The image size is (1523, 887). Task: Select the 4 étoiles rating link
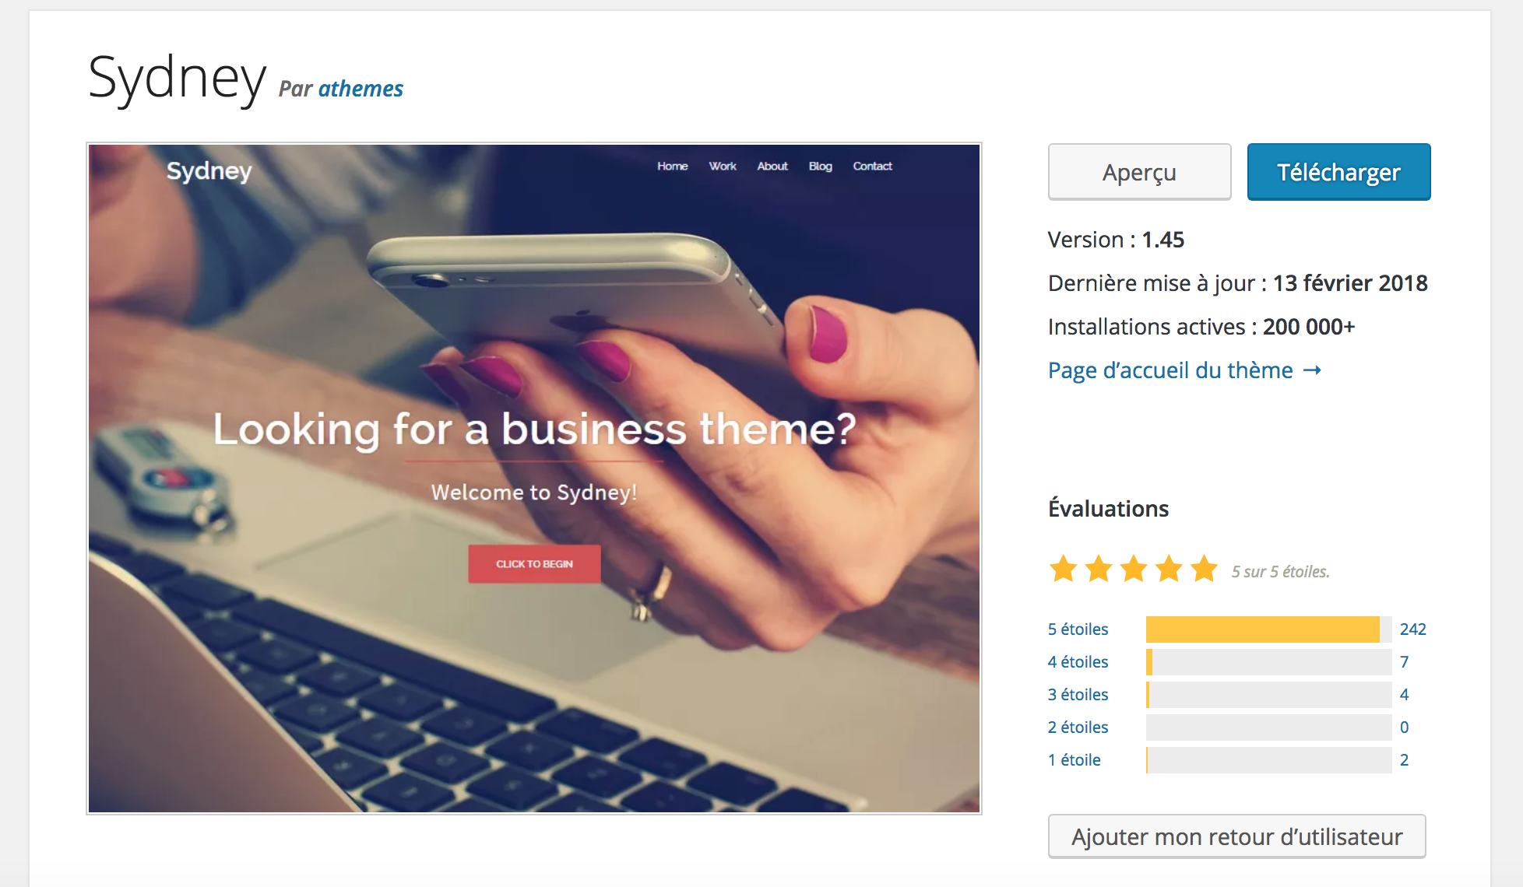pos(1078,661)
